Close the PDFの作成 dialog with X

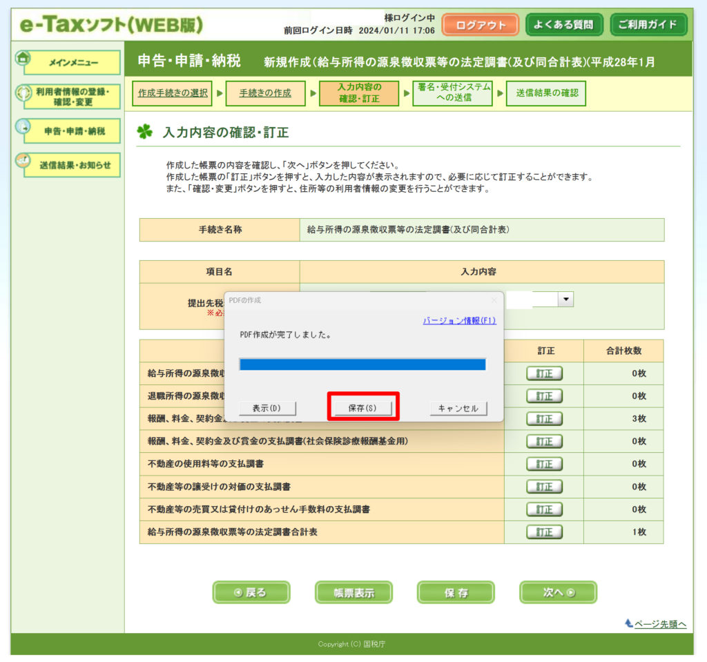(494, 300)
